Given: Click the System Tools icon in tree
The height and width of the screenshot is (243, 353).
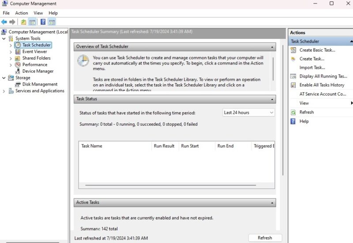Looking at the screenshot, I should point(11,38).
